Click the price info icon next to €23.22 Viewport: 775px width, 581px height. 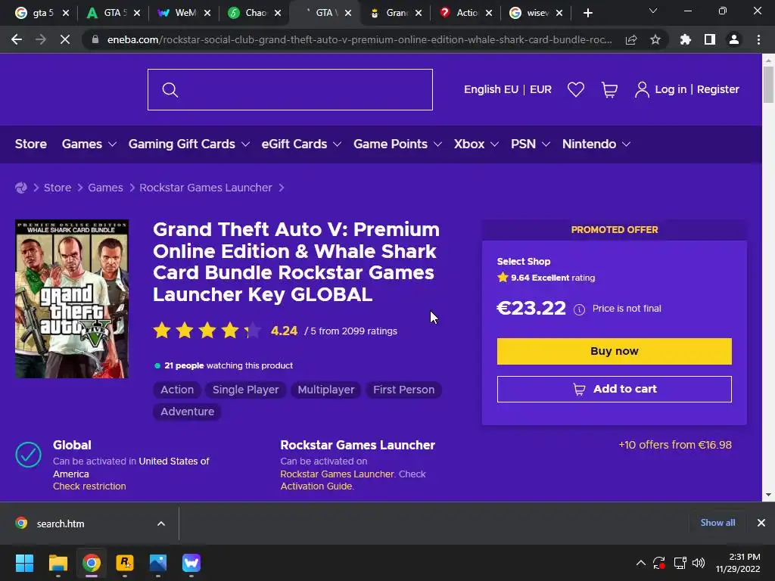(x=579, y=309)
